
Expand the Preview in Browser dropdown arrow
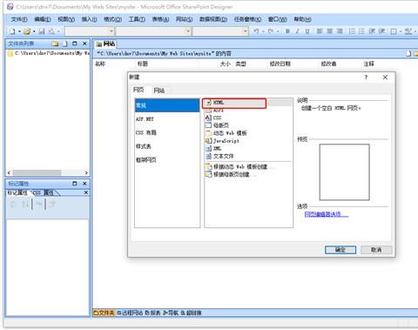point(58,31)
